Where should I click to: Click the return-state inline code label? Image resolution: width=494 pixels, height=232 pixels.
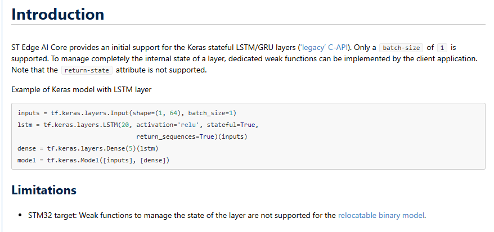tap(87, 70)
